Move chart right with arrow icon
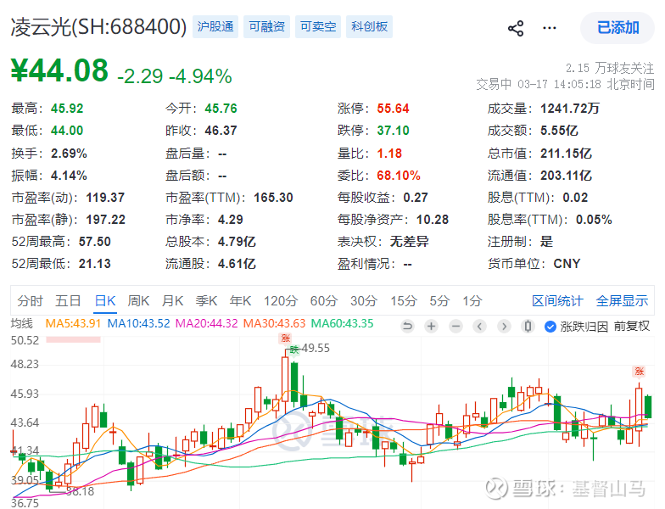 [x=504, y=326]
